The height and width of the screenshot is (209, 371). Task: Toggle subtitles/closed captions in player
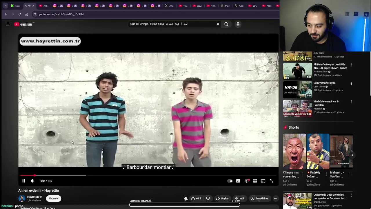pyautogui.click(x=238, y=181)
